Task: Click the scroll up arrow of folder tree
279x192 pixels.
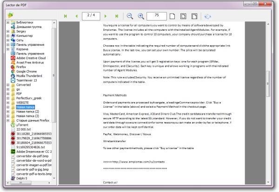Action: [54, 23]
